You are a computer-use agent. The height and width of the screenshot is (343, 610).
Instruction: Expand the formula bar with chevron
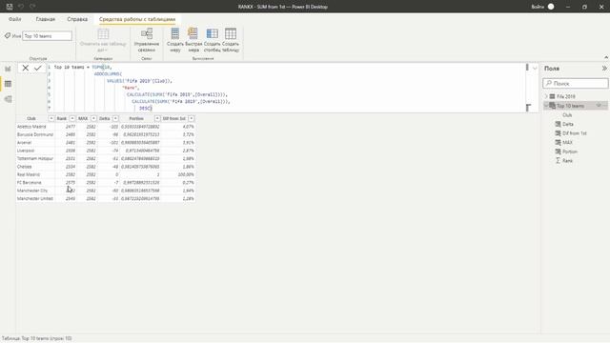click(535, 68)
